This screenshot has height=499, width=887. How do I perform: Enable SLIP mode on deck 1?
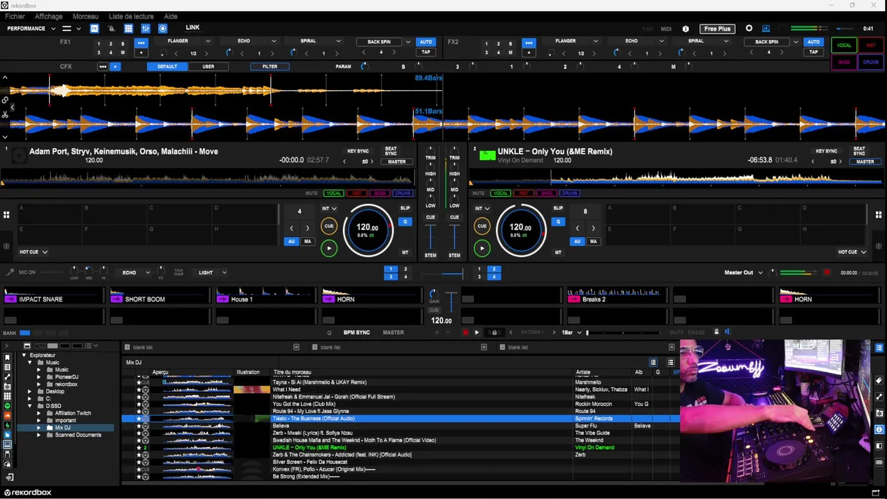(x=405, y=208)
